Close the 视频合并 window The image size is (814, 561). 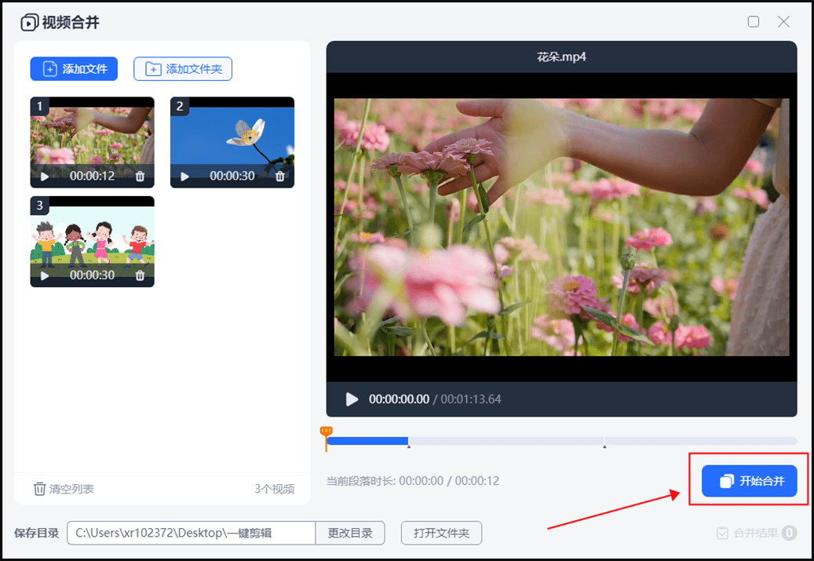click(783, 21)
